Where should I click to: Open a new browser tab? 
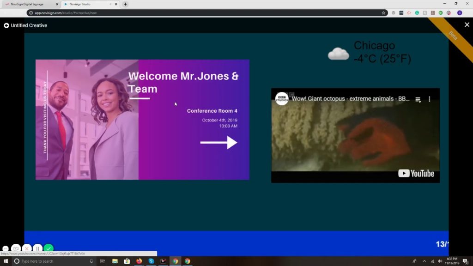[125, 4]
